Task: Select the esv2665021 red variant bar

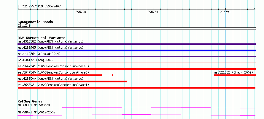Action: (x=136, y=88)
